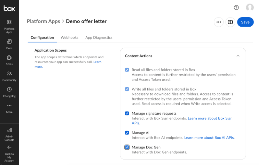Switch to the App Diagnostics tab
Screen dimensions: 269x165
(99, 38)
